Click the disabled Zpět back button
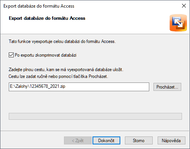 [78, 141]
